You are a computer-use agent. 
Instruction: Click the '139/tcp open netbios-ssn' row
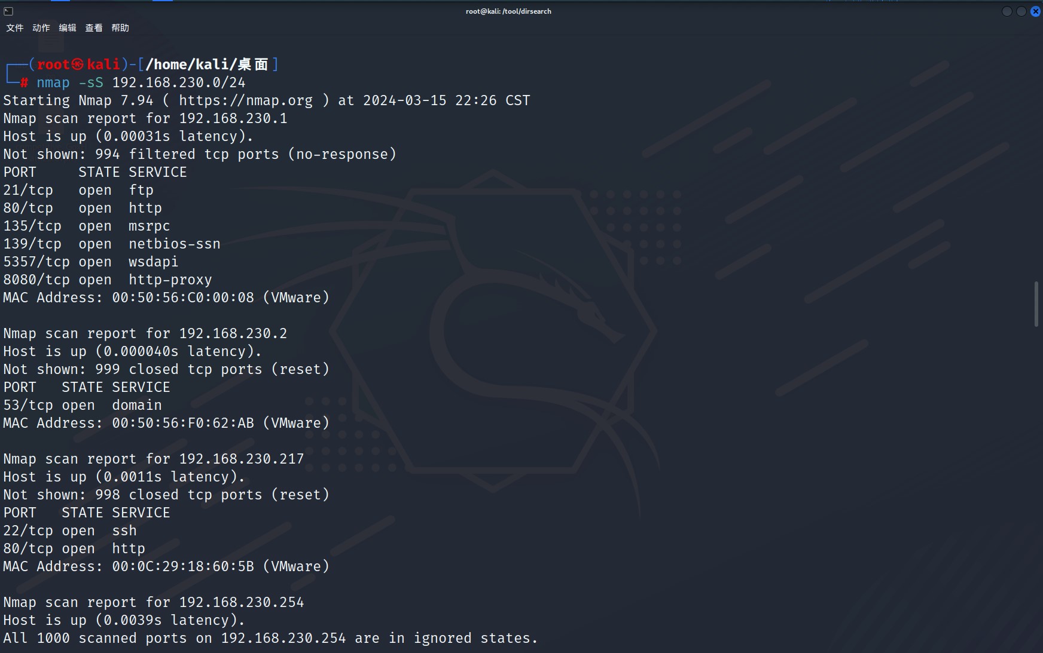pos(112,244)
